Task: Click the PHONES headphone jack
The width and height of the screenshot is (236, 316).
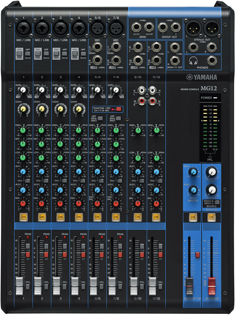Action: tap(212, 60)
